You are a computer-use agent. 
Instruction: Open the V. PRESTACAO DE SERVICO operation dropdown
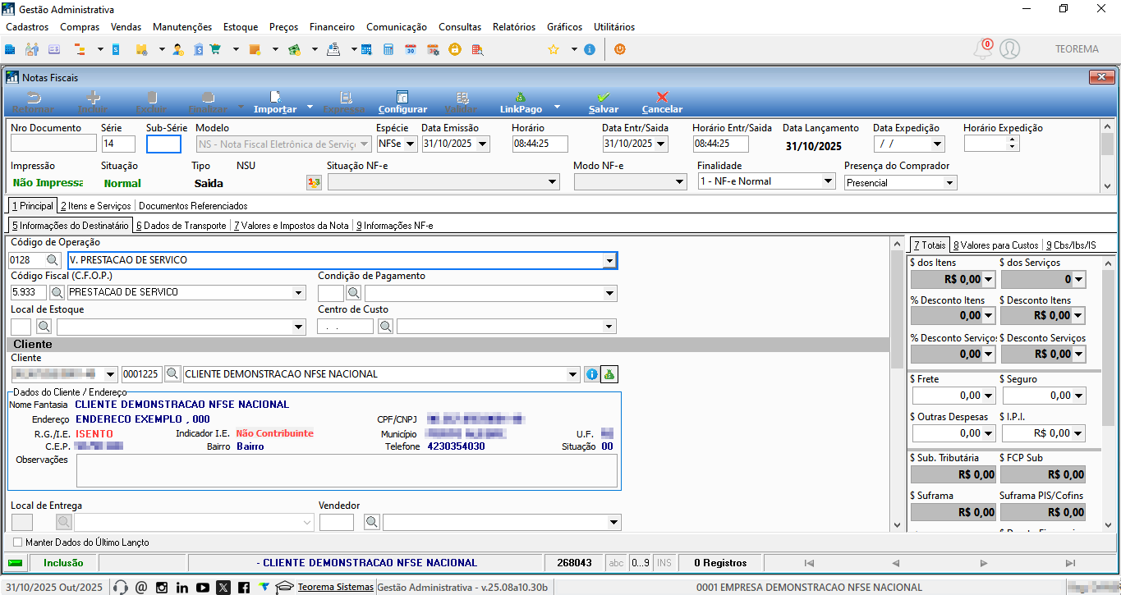click(609, 260)
